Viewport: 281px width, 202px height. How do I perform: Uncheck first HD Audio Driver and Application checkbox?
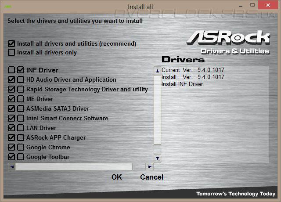[11, 79]
